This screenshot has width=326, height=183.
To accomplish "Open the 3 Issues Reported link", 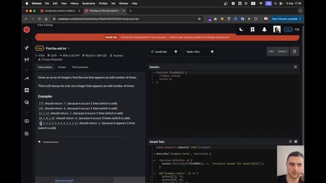I will pyautogui.click(x=50, y=59).
